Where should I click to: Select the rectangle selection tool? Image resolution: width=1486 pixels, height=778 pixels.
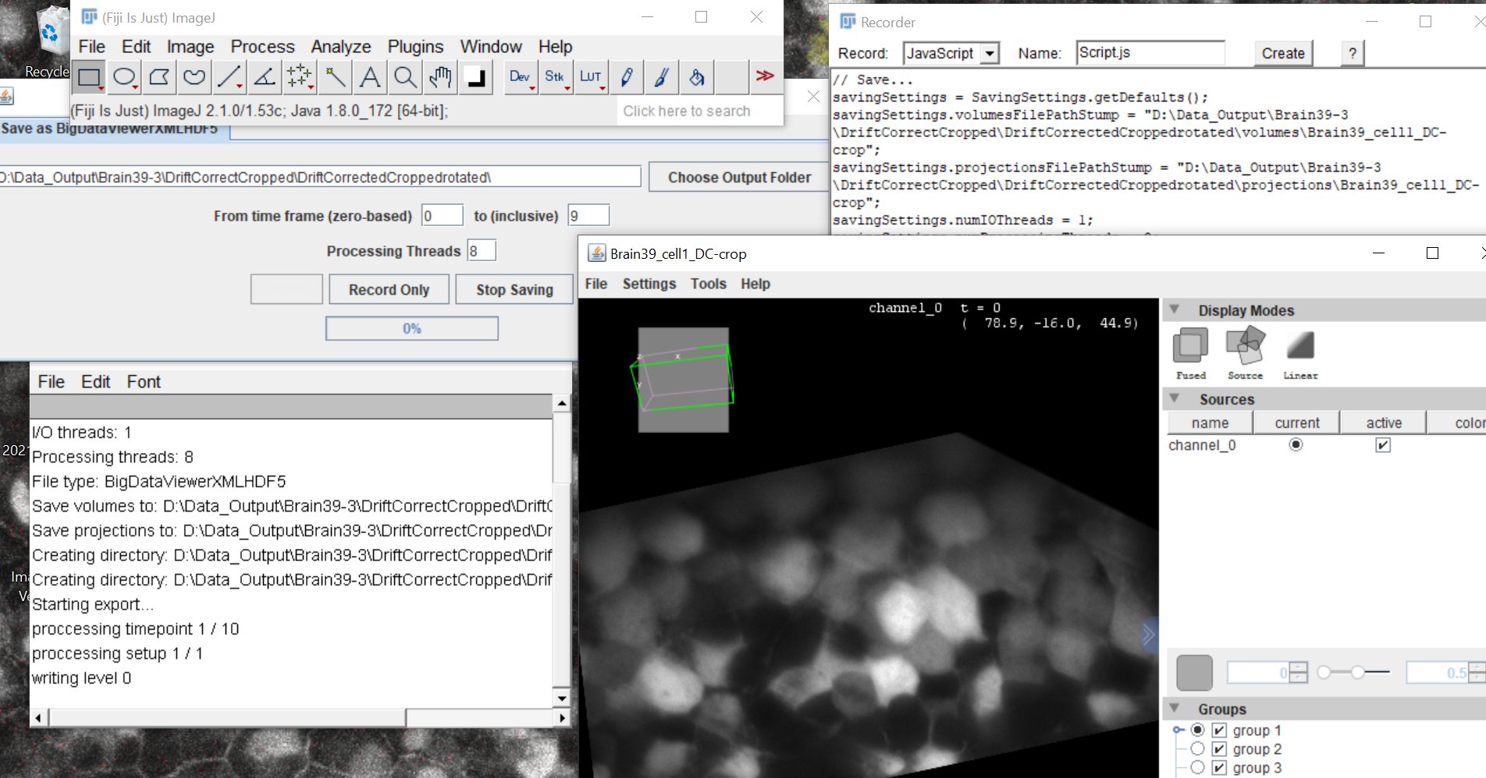pos(89,76)
